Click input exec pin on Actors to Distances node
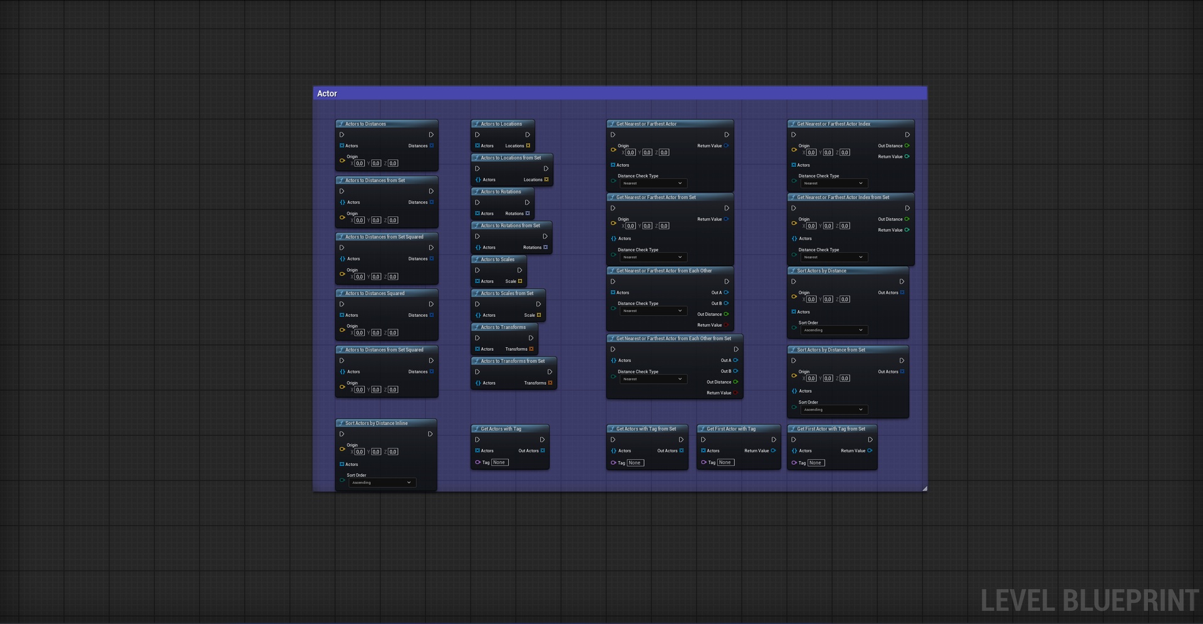Screen dimensions: 1203x624 [x=341, y=135]
